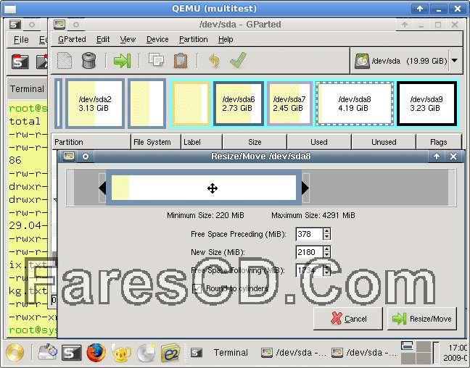Image resolution: width=470 pixels, height=368 pixels.
Task: Open the Device menu
Action: pyautogui.click(x=157, y=40)
